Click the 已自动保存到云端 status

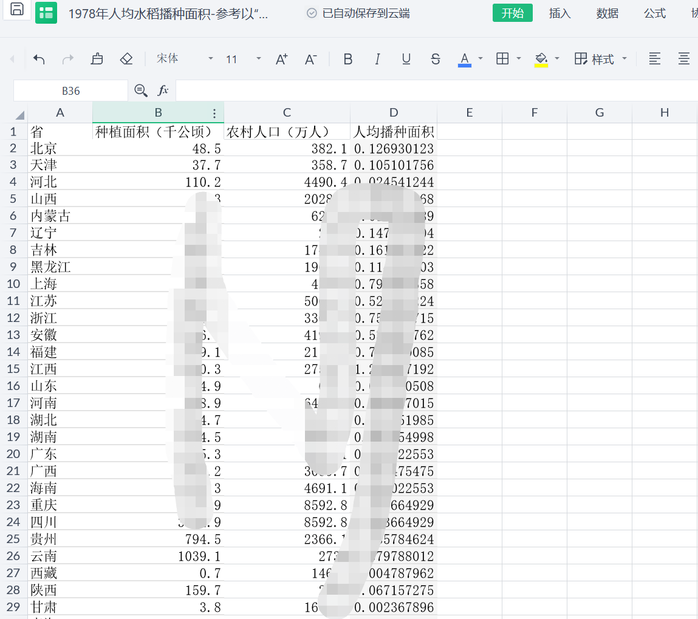click(358, 13)
